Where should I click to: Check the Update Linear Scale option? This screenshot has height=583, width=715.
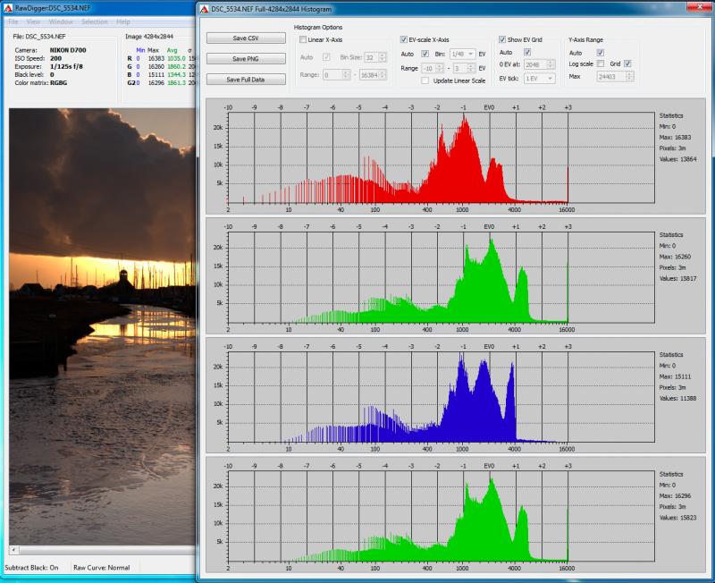pyautogui.click(x=425, y=80)
